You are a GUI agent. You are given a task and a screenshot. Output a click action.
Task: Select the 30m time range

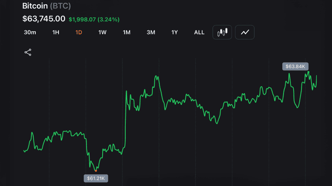pyautogui.click(x=30, y=32)
